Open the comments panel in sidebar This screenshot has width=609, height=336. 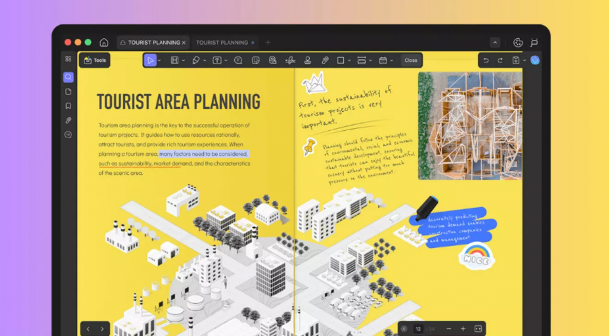(x=68, y=135)
